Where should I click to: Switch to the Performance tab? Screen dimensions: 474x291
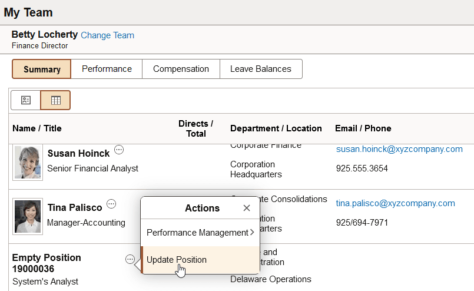(x=107, y=69)
